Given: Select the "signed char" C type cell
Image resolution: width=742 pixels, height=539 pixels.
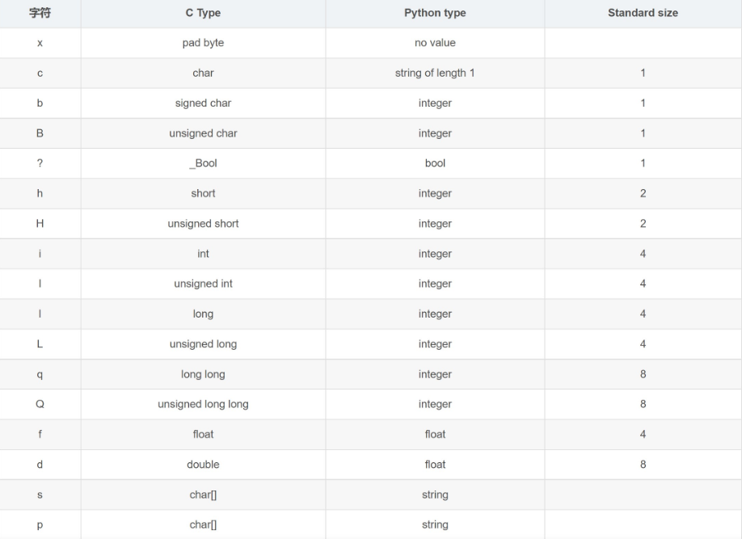Looking at the screenshot, I should pos(203,103).
